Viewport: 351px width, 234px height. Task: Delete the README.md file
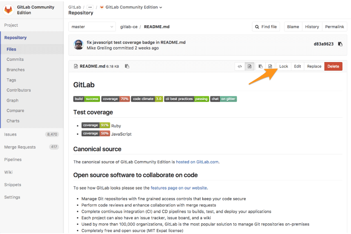point(333,66)
